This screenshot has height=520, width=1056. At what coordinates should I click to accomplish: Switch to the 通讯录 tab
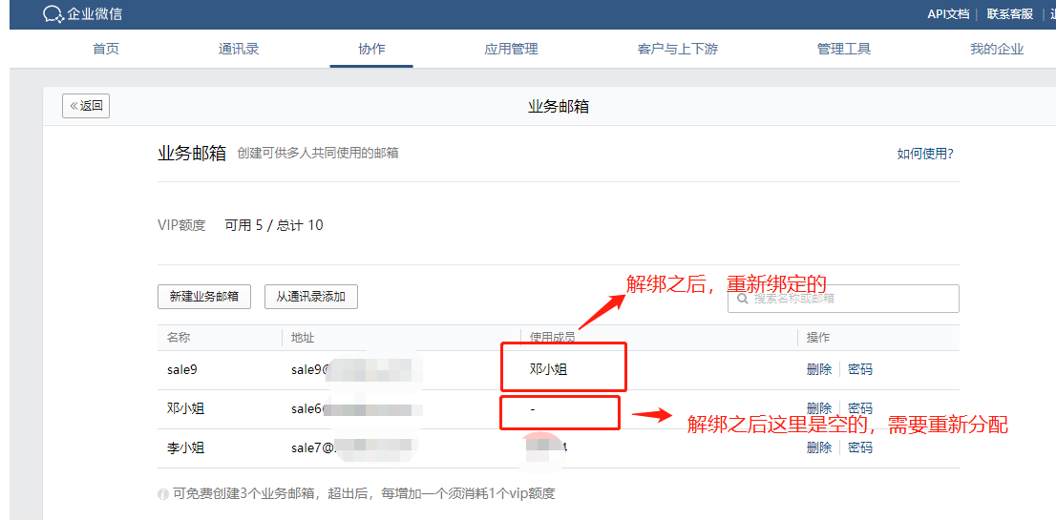click(239, 49)
